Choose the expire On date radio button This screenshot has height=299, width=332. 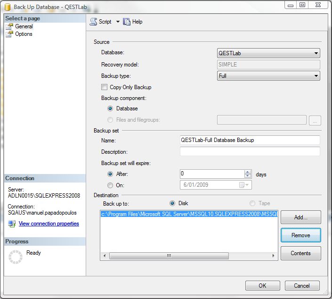tap(111, 185)
